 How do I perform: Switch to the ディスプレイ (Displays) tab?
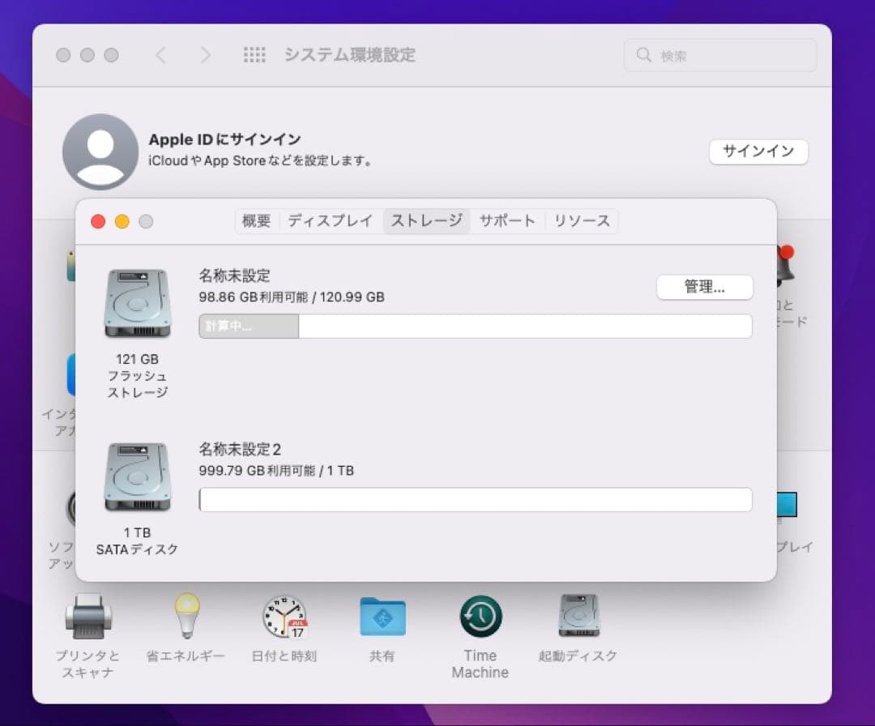(329, 220)
